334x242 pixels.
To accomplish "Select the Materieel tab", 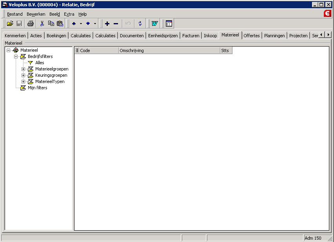I will tap(230, 35).
